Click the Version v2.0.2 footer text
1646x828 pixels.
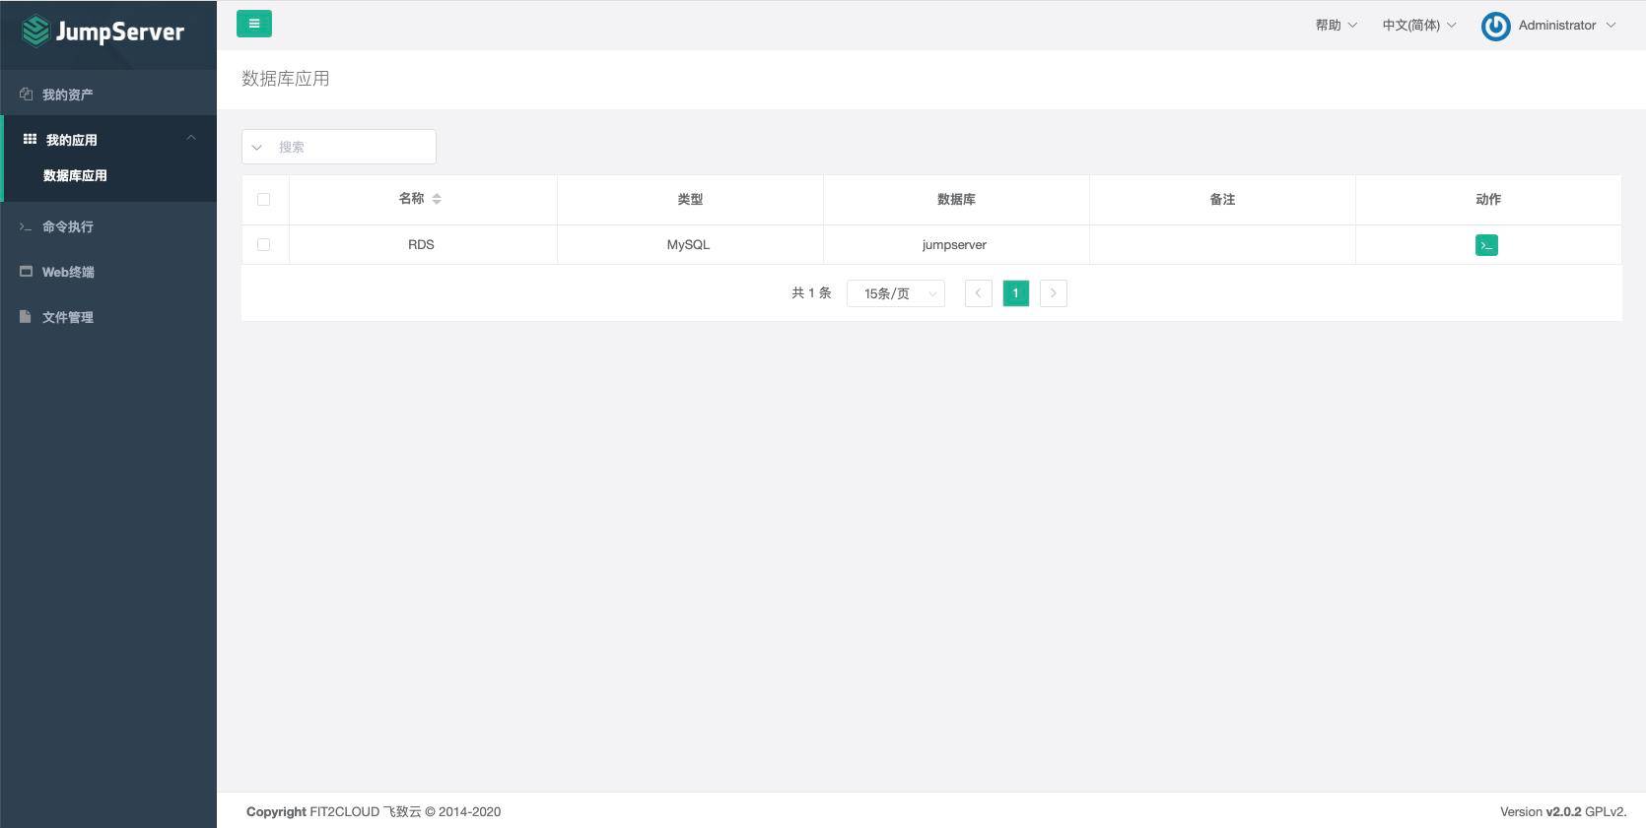coord(1563,812)
